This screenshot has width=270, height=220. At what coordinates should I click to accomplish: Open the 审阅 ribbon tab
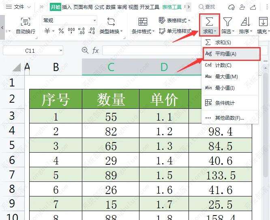pos(122,7)
